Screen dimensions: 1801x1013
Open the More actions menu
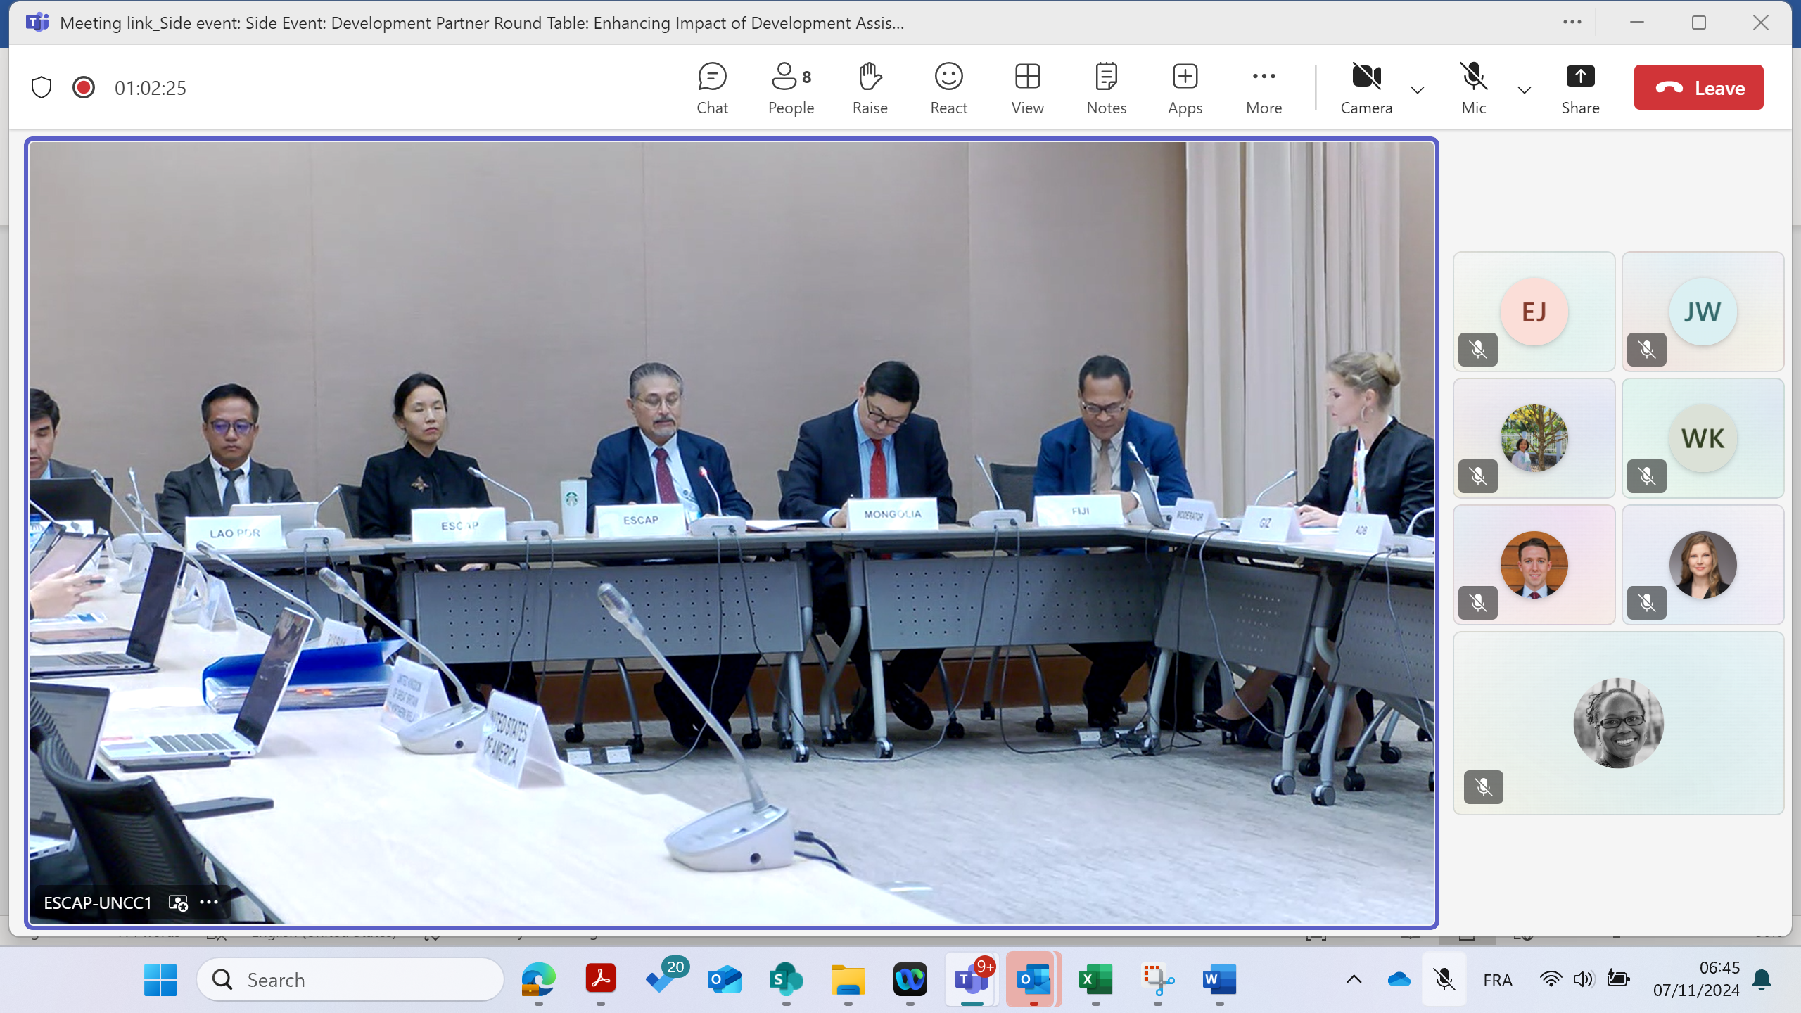(1264, 89)
